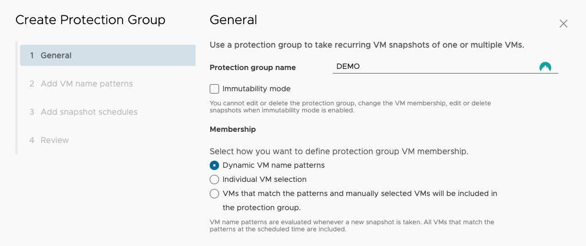Click the Dynamic VM name patterns label
The width and height of the screenshot is (586, 246).
[x=274, y=165]
